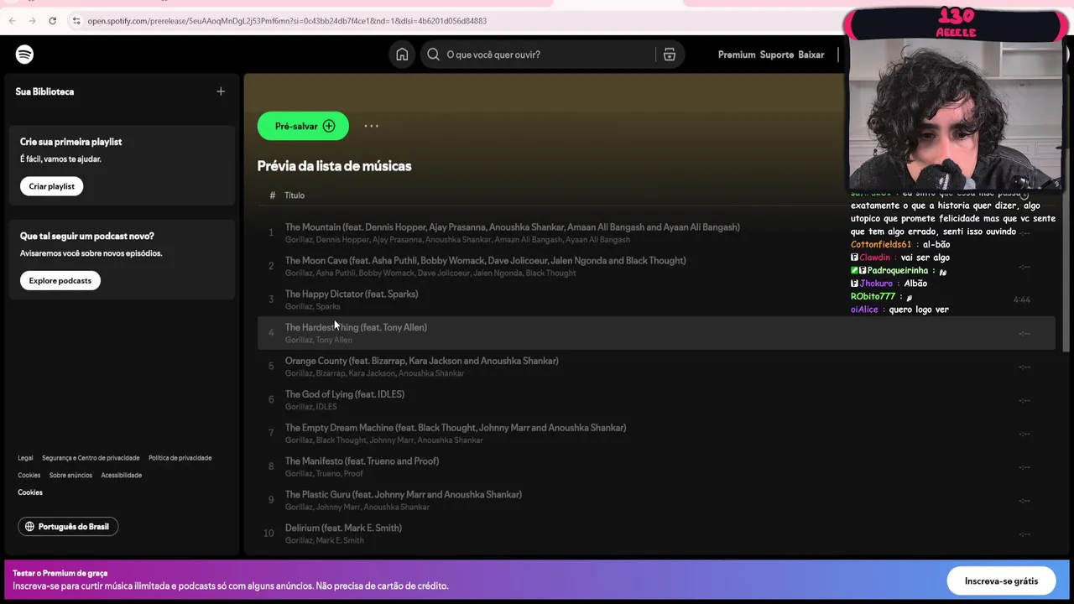Select track 'Delirium (feat. Mark E. Smith)'

pyautogui.click(x=343, y=528)
